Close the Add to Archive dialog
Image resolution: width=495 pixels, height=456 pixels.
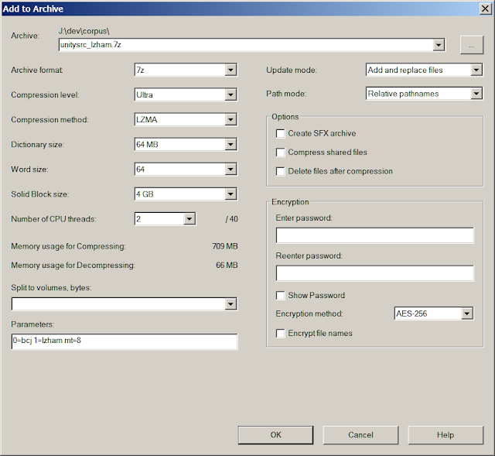(485, 9)
